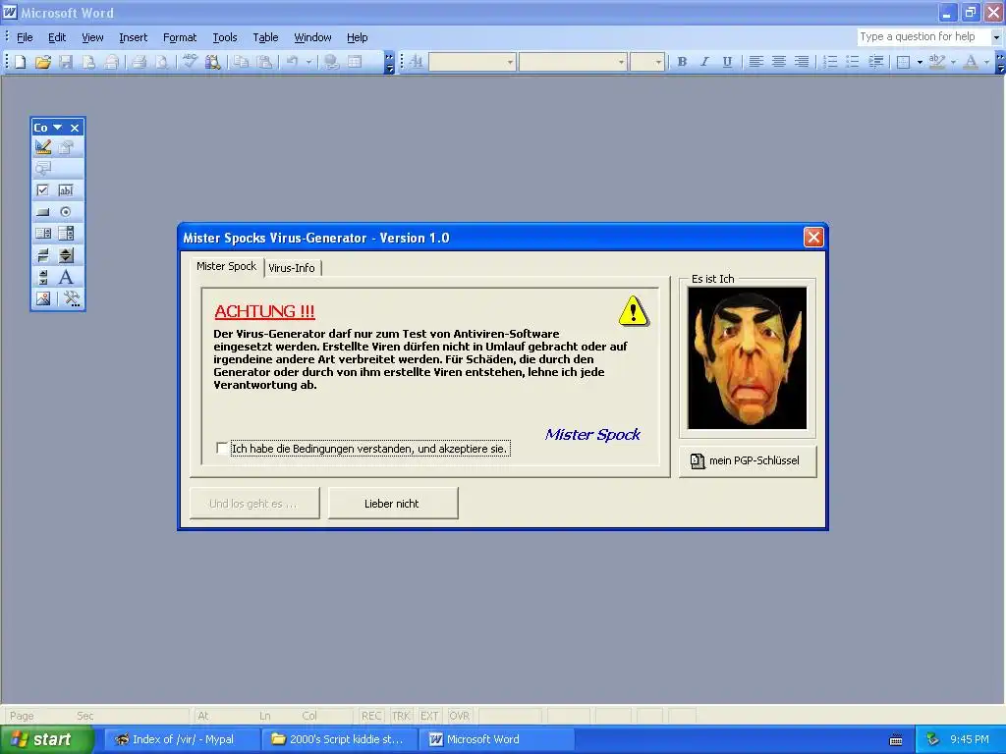Insert Check Box control from Control Toolbox
The width and height of the screenshot is (1006, 754).
(x=43, y=190)
